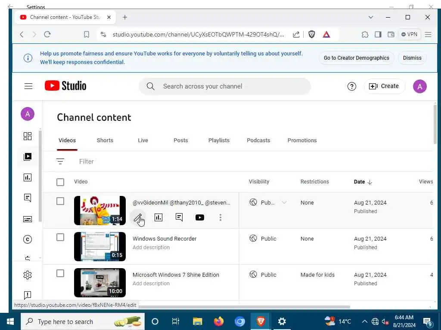Open the notification center icon
Viewport: 441px width, 330px height.
tap(428, 322)
